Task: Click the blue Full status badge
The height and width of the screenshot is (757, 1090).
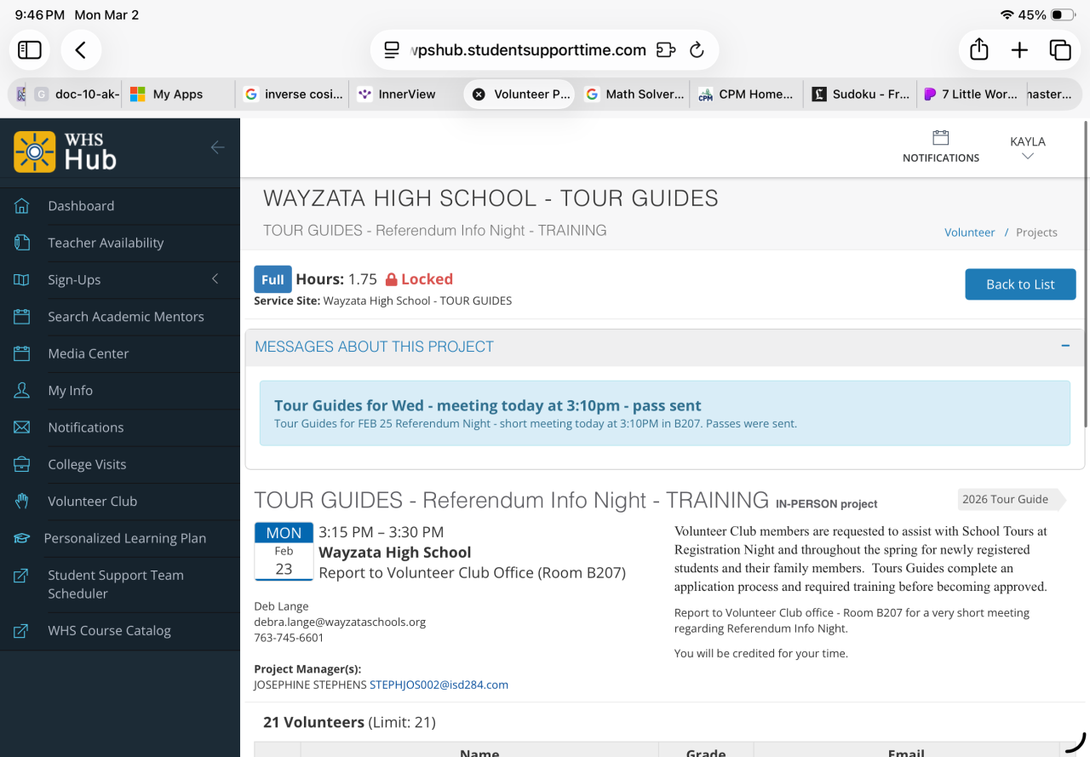Action: tap(272, 279)
